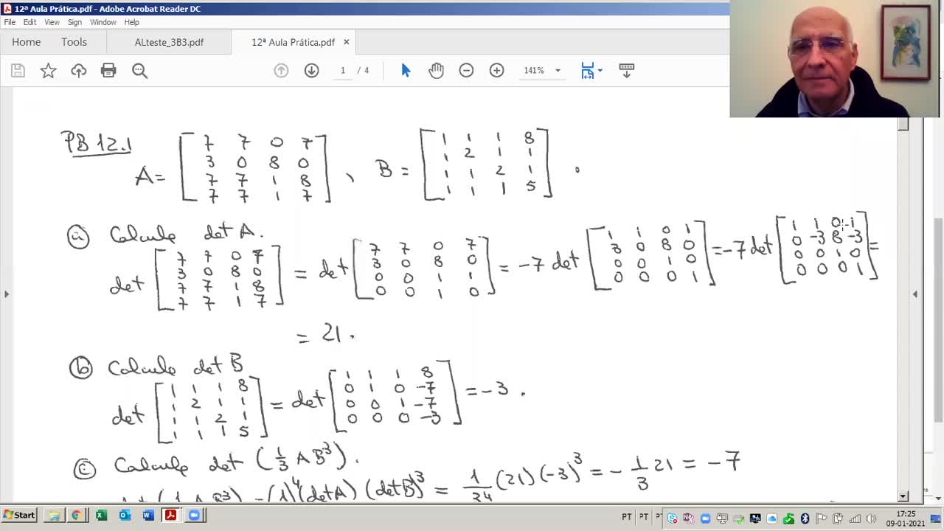This screenshot has height=531, width=944.
Task: Go to the Home view
Action: coord(26,42)
